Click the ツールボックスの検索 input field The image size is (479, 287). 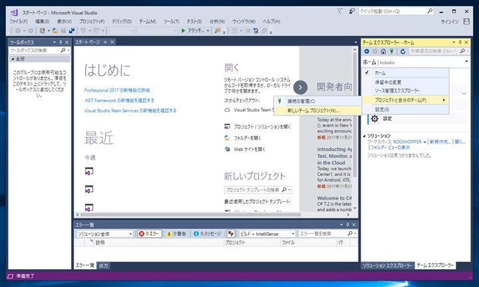click(34, 50)
